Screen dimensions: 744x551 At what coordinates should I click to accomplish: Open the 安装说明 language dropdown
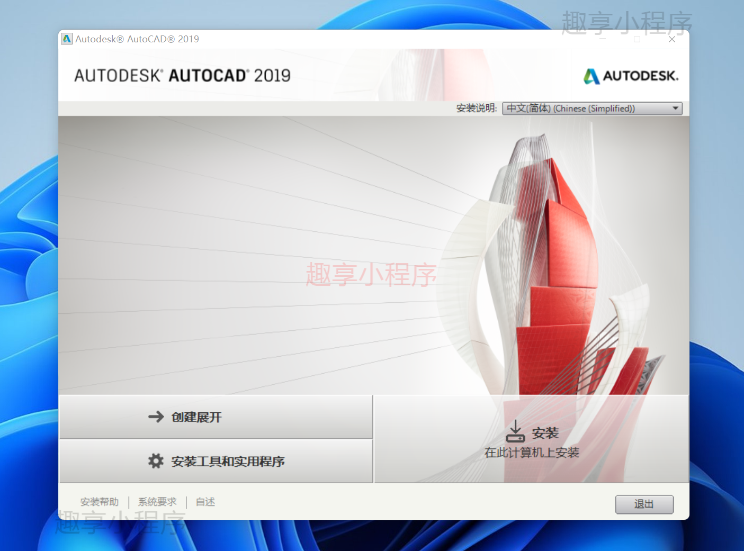pyautogui.click(x=592, y=109)
